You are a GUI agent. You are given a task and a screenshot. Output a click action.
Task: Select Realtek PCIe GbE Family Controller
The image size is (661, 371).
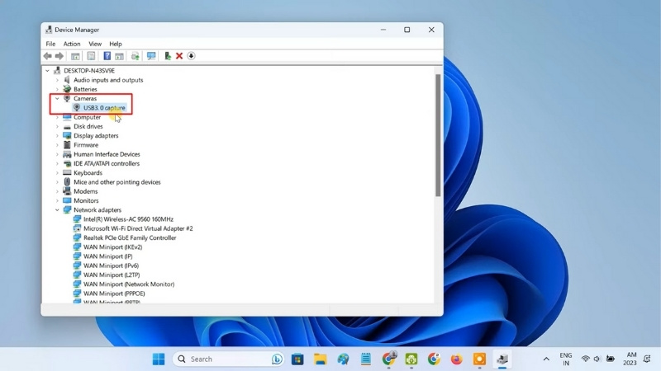[130, 237]
